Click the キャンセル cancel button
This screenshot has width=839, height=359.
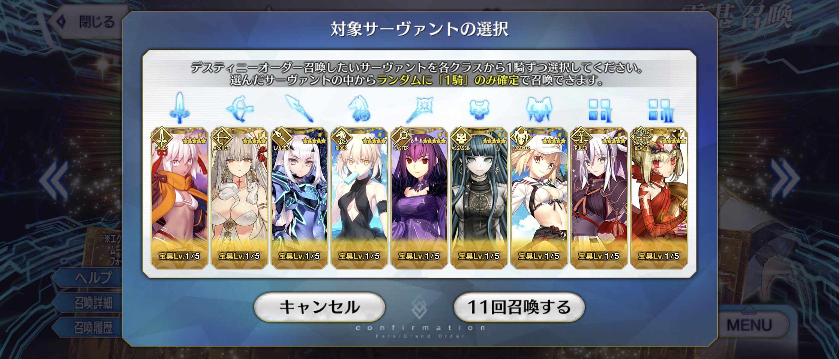tap(320, 307)
